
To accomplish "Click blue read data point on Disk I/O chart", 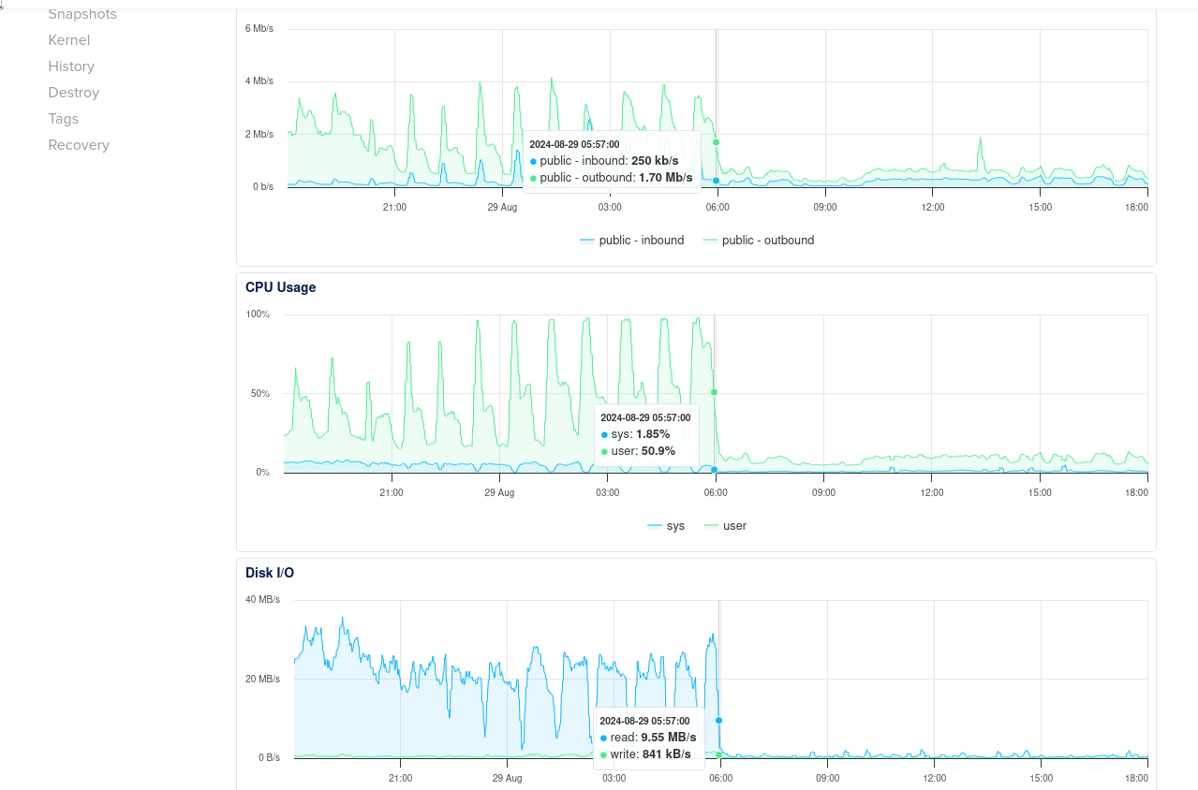I will point(718,720).
